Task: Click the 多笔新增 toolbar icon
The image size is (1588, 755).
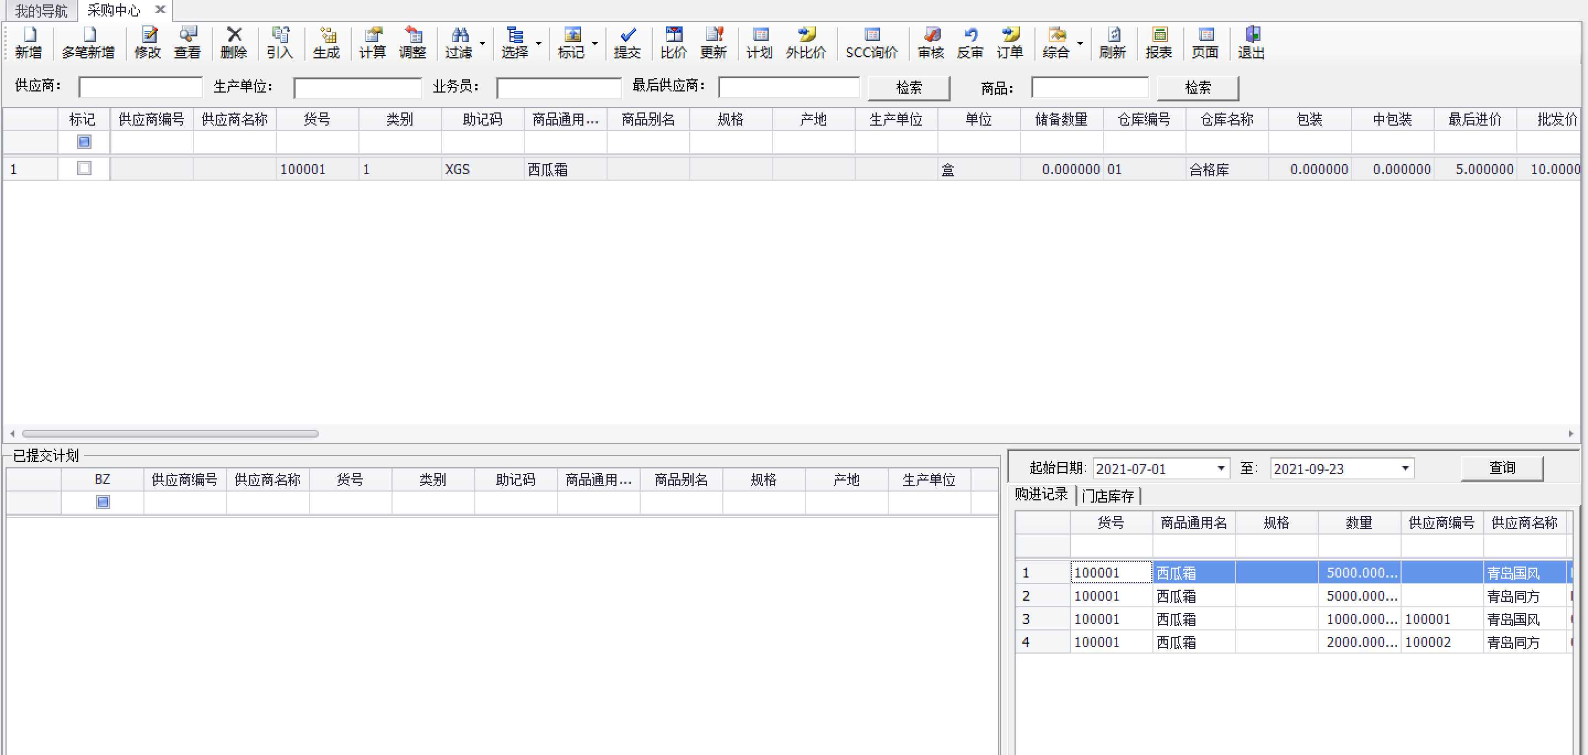Action: click(x=88, y=42)
